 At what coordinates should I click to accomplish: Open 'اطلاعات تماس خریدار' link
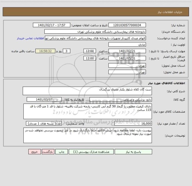(30, 38)
